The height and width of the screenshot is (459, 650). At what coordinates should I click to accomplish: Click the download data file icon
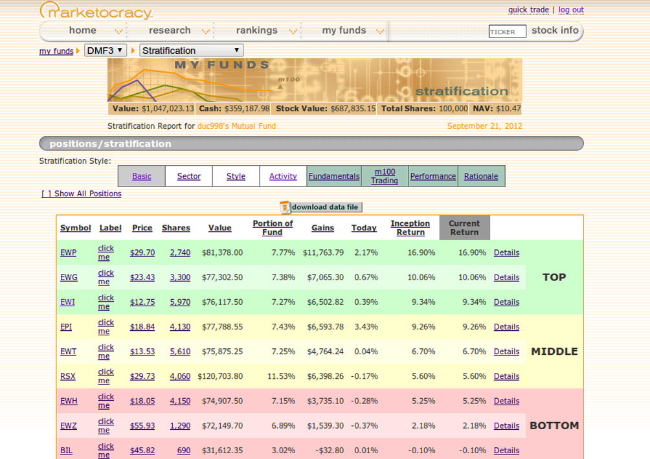coord(286,207)
